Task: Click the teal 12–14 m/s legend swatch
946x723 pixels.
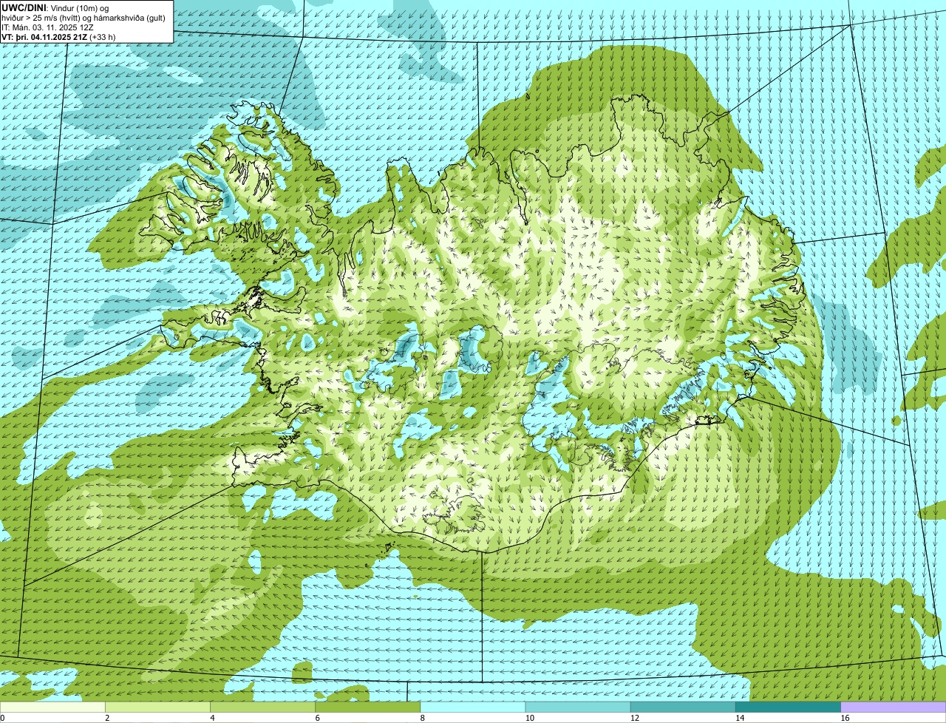Action: [683, 707]
